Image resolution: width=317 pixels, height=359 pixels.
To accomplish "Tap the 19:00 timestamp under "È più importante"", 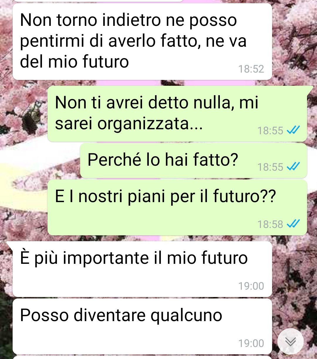I will pos(251,286).
